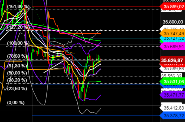Click the (78,60 %) Fibonacci retracement label
Viewport: 185px width, 122px height.
[x=17, y=56]
